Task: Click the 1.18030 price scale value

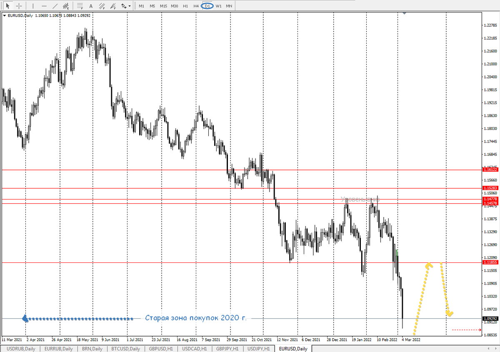Action: click(x=490, y=129)
